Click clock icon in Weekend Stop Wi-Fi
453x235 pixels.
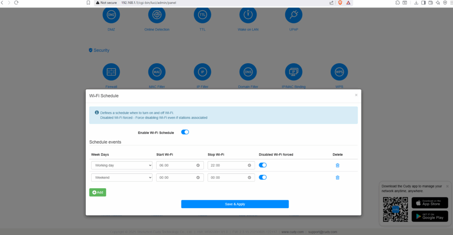(x=250, y=178)
